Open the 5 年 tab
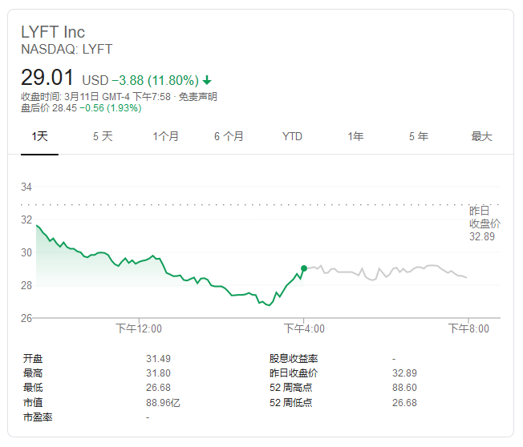Viewport: 523px width, 447px height. [x=418, y=136]
